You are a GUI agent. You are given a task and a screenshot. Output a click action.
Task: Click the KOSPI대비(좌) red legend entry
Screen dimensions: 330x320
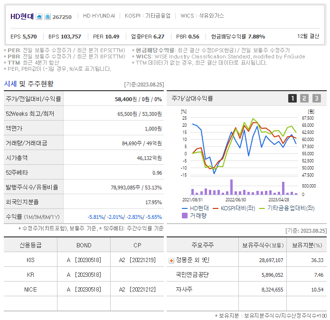coord(234,208)
